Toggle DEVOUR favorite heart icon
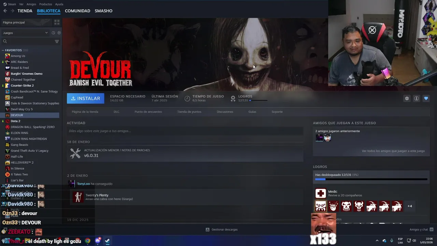The height and width of the screenshot is (246, 437). tap(426, 98)
